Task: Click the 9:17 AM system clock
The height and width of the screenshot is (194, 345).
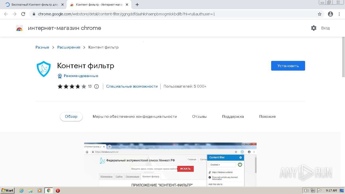Action: (331, 190)
